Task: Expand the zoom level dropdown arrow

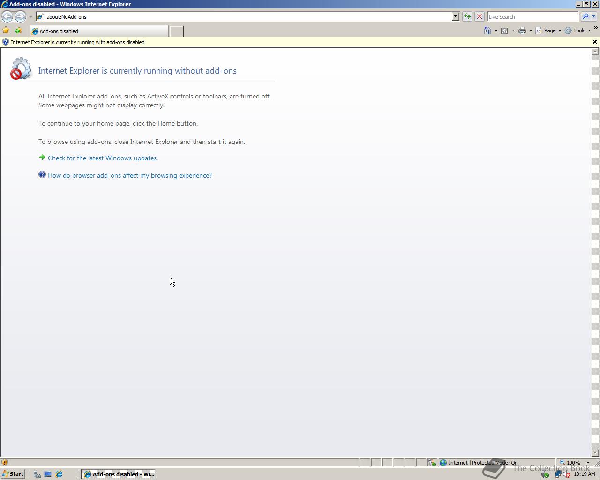Action: [588, 463]
